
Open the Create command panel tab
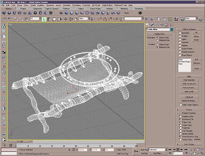[x=147, y=25]
